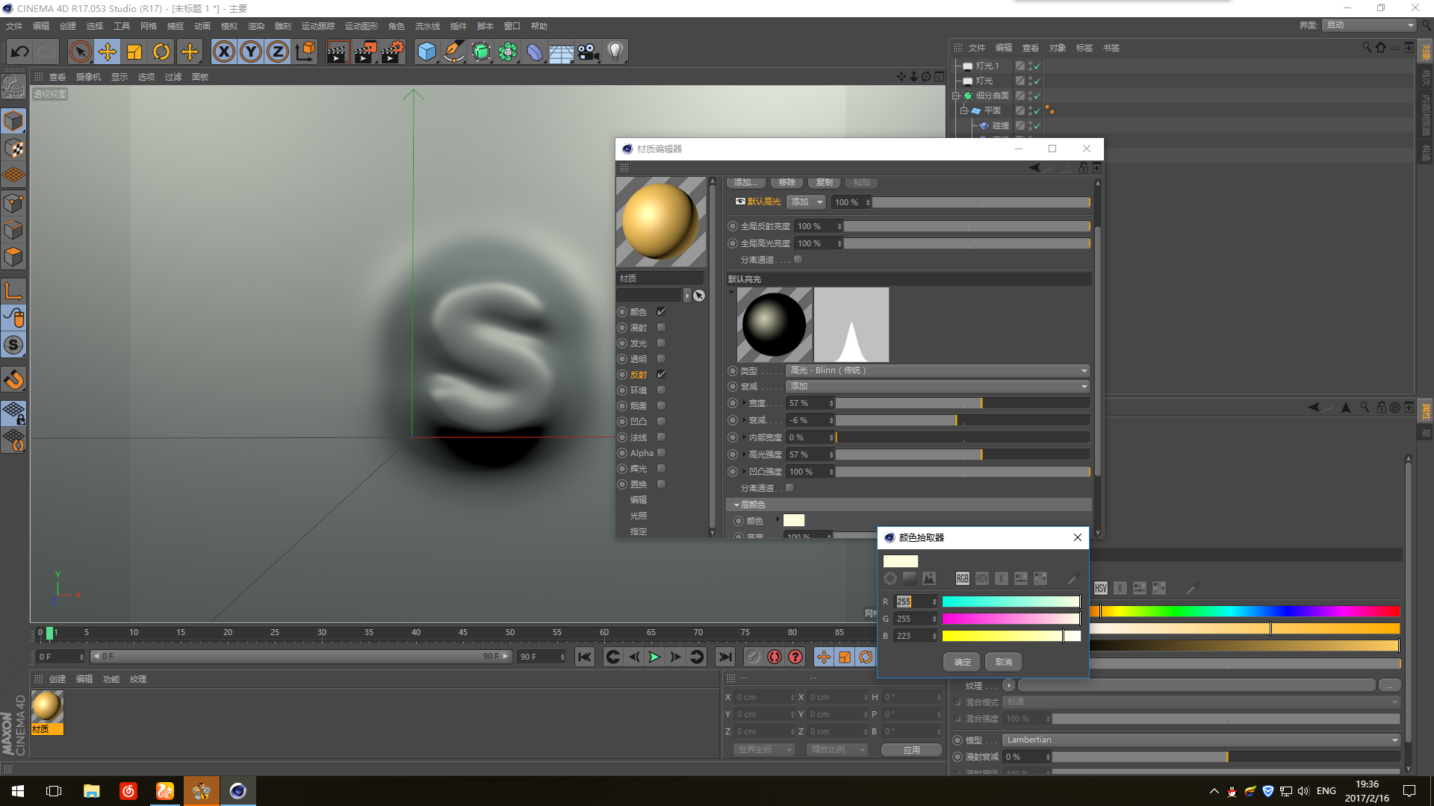1434x806 pixels.
Task: Select the Move tool in toolbar
Action: pos(108,51)
